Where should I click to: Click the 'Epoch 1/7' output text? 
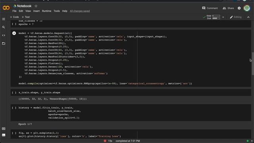tap(25, 124)
